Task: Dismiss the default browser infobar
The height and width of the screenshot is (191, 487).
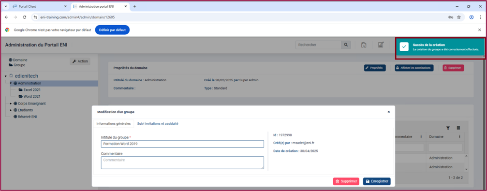Action: point(480,30)
